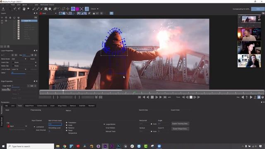Click the Uberkey U button
The width and height of the screenshot is (265, 149).
pyautogui.click(x=263, y=97)
